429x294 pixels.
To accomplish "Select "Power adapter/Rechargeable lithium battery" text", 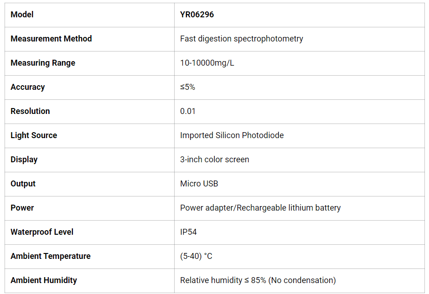I will 260,208.
